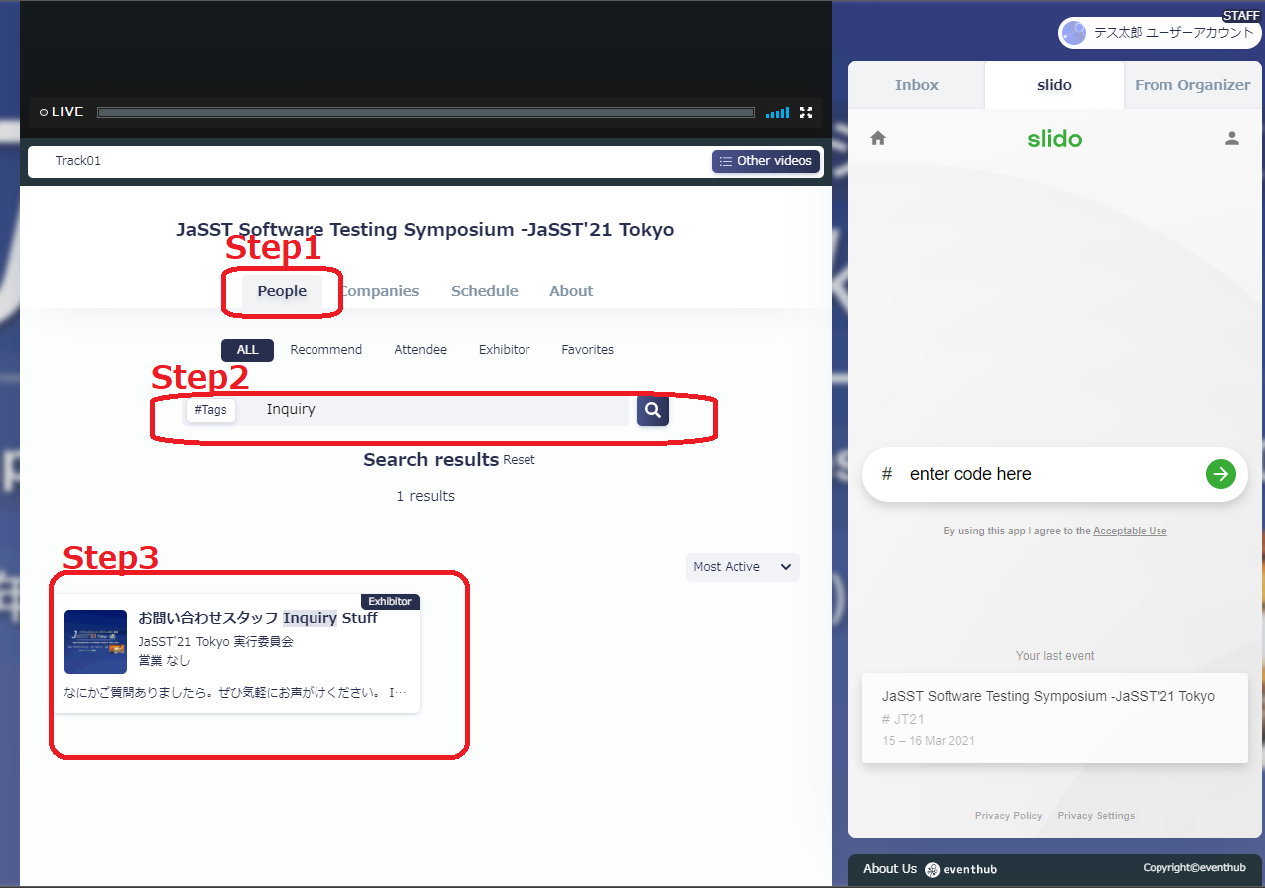Select the ALL filter pill
1265x888 pixels.
(x=247, y=350)
